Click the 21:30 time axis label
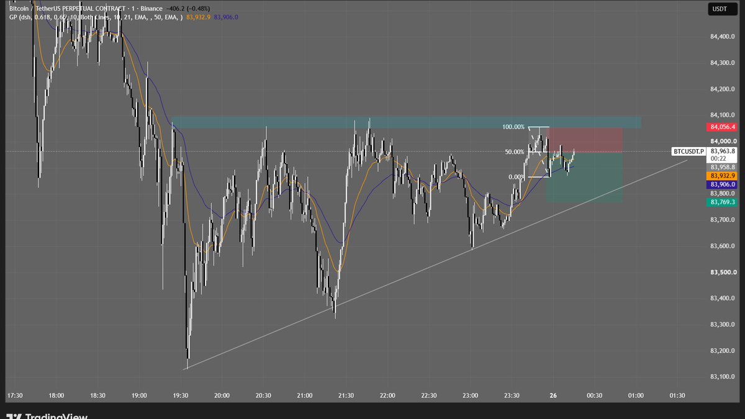The height and width of the screenshot is (419, 745). 346,395
